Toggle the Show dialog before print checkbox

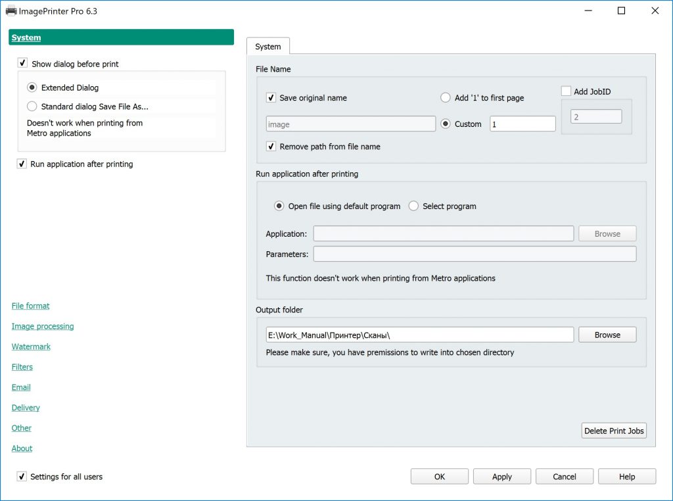[22, 64]
